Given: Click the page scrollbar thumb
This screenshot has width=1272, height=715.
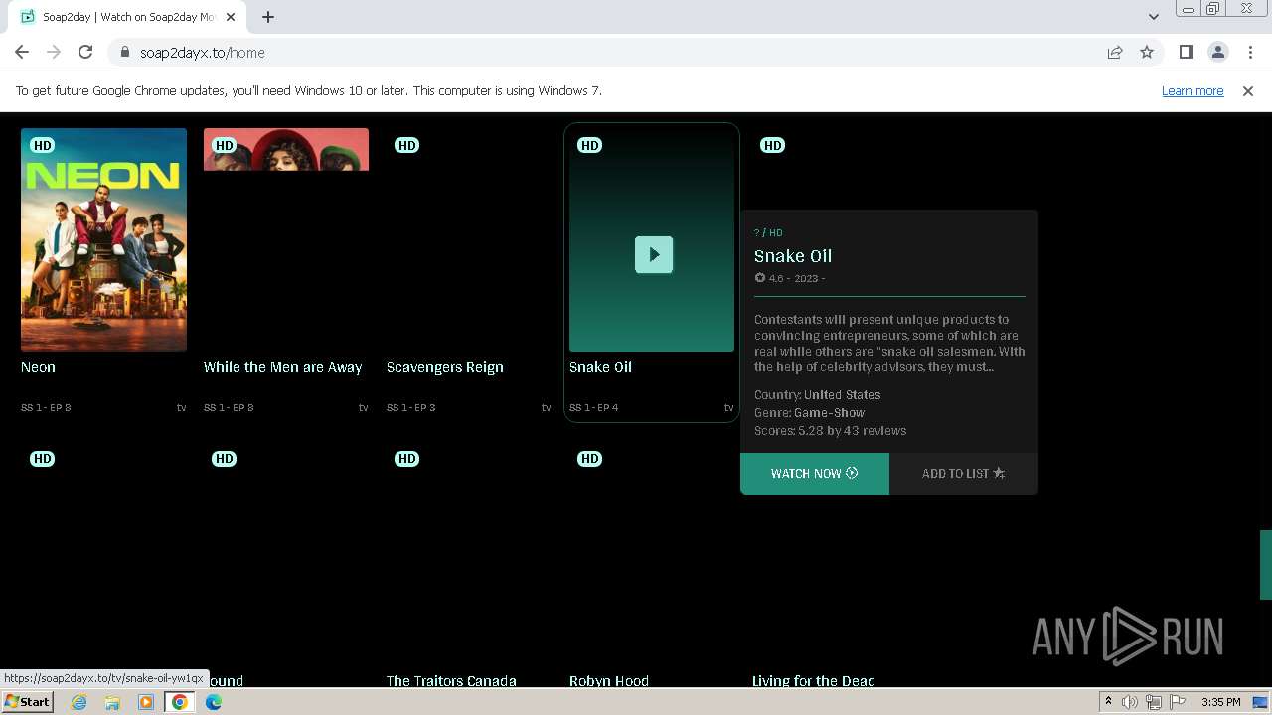Looking at the screenshot, I should (1266, 565).
